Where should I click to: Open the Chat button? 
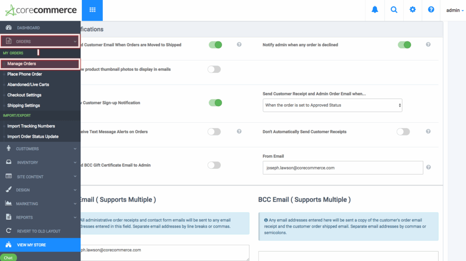(8, 258)
